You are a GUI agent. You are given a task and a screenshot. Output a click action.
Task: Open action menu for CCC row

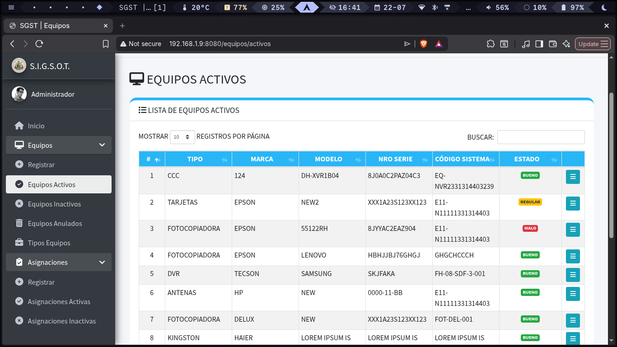click(573, 177)
